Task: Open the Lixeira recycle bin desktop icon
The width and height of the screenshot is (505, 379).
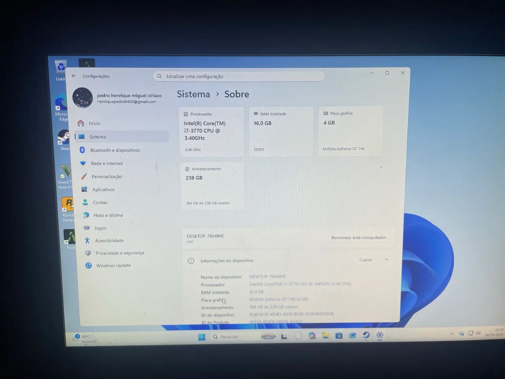Action: coord(61,71)
